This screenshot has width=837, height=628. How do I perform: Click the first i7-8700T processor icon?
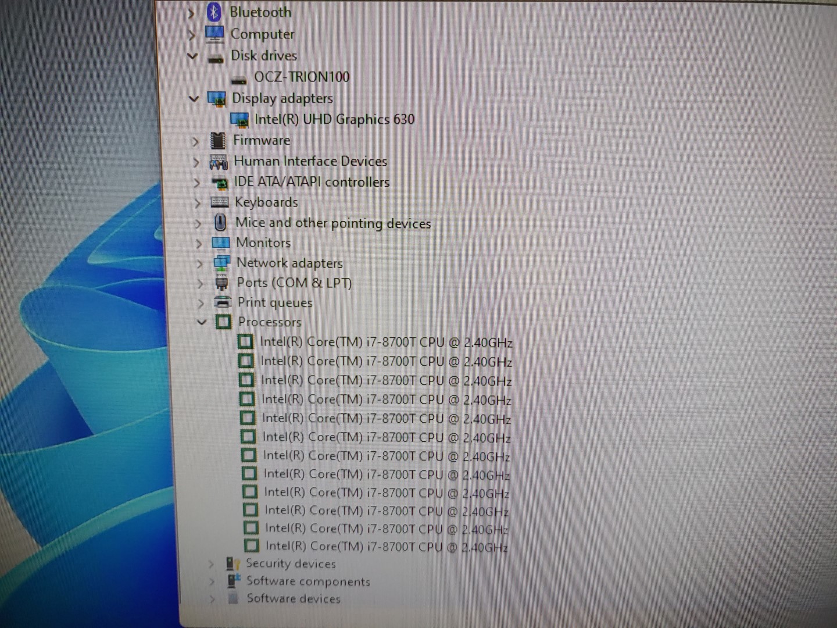point(245,342)
